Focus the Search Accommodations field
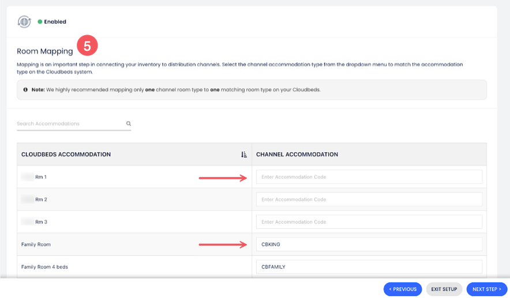Screen dimensions: 510x298 pyautogui.click(x=69, y=123)
